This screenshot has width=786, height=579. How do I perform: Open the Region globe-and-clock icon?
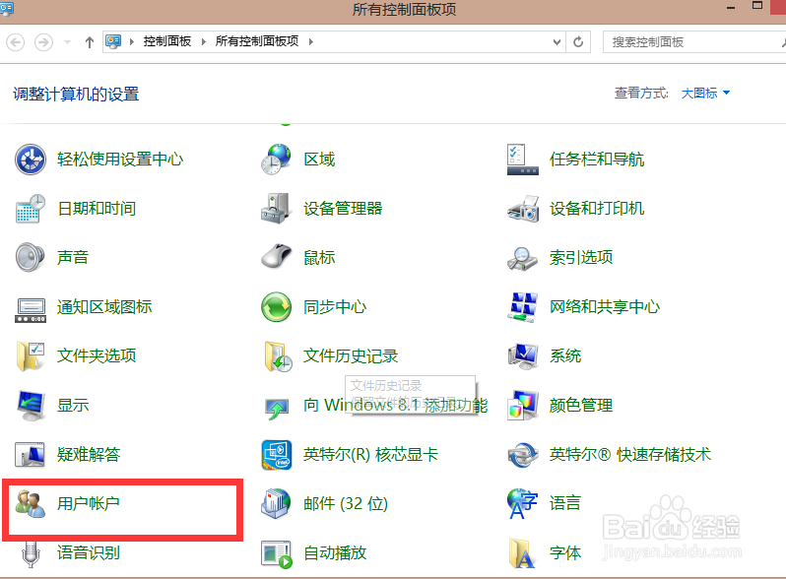(276, 160)
